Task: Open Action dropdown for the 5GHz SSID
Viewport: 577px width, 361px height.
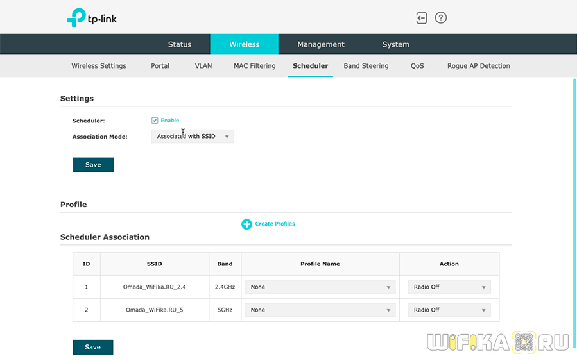Action: (x=449, y=310)
